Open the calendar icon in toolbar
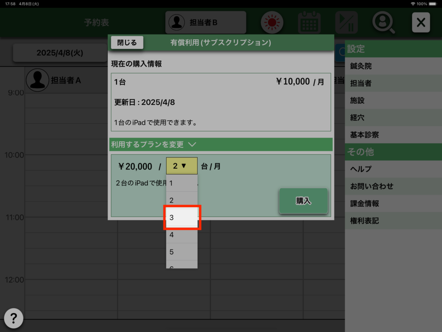 pyautogui.click(x=309, y=22)
